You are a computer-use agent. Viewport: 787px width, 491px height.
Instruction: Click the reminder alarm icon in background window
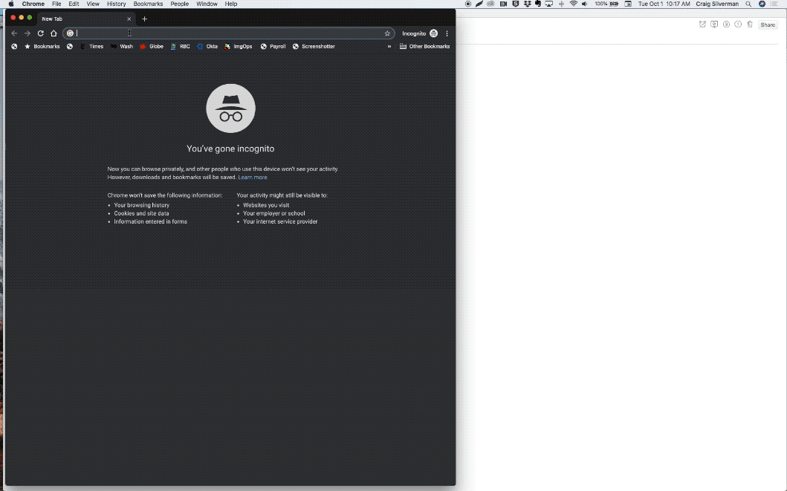702,25
